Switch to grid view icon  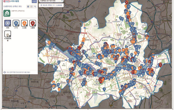pyautogui.click(x=28, y=7)
